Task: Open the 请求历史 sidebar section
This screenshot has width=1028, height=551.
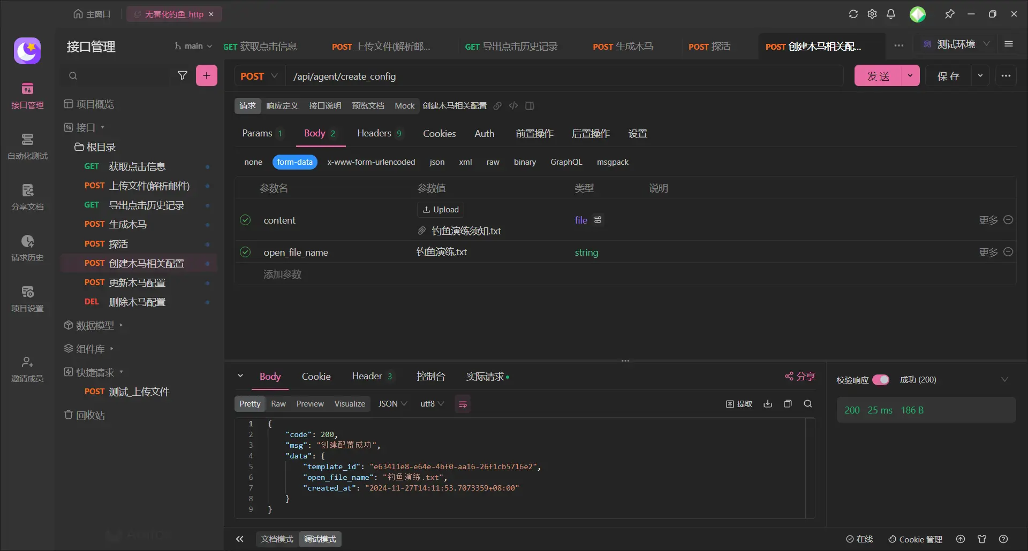Action: 27,248
